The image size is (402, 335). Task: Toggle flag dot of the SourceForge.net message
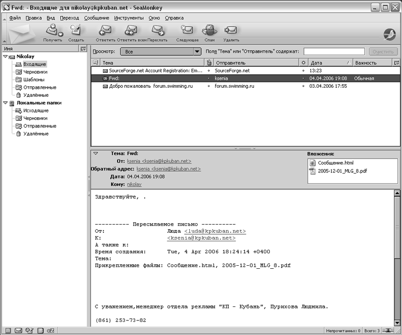(x=303, y=71)
